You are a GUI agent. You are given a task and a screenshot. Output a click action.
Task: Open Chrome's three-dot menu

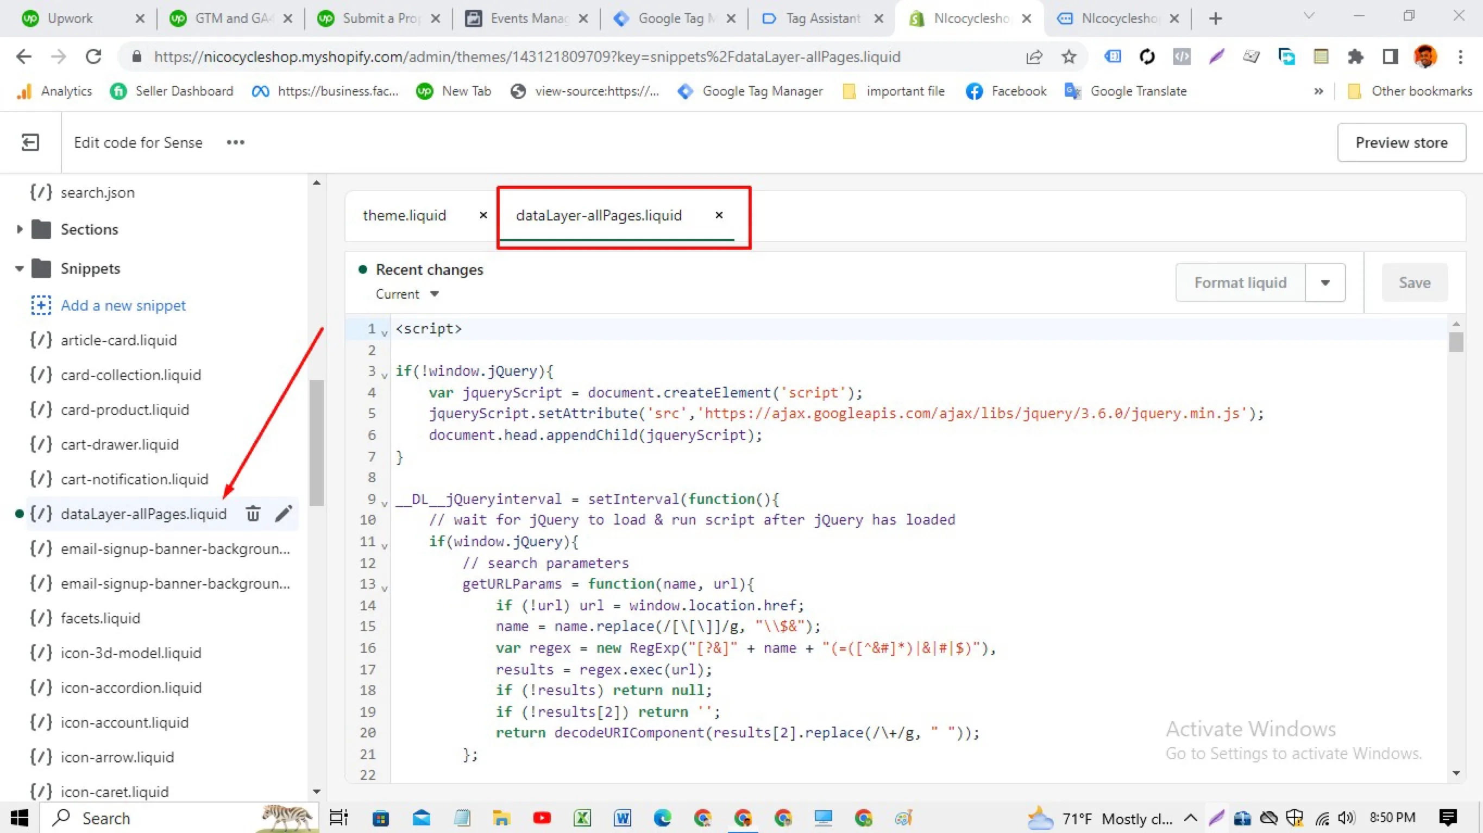click(1460, 56)
